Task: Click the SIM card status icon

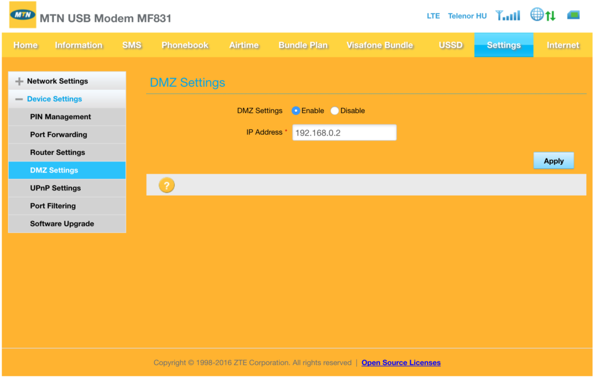Action: (572, 15)
